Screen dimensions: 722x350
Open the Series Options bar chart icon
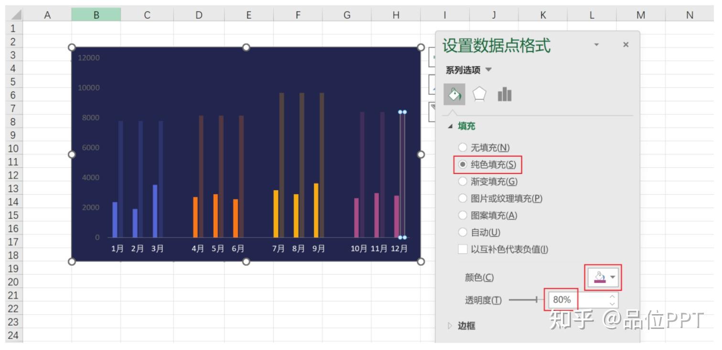click(505, 95)
